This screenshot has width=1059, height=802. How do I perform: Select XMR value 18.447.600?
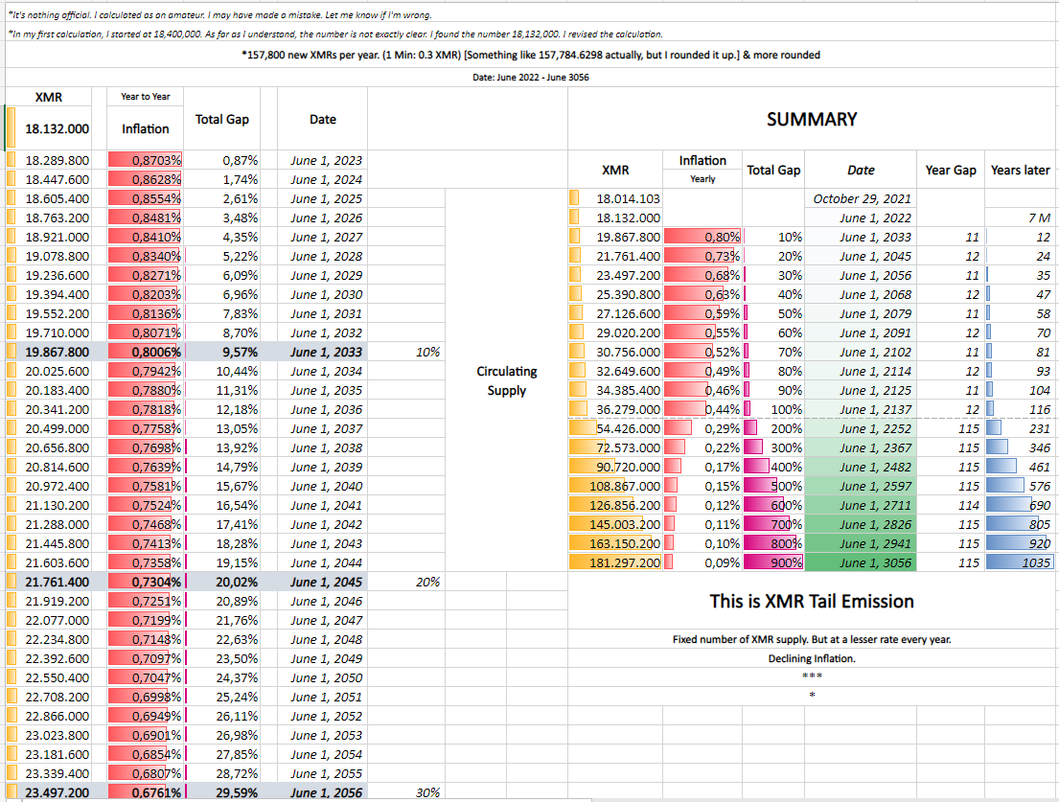(48, 179)
